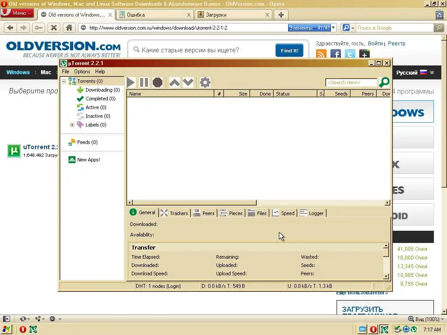Open the Русский language dropdown
The width and height of the screenshot is (447, 335).
click(415, 73)
